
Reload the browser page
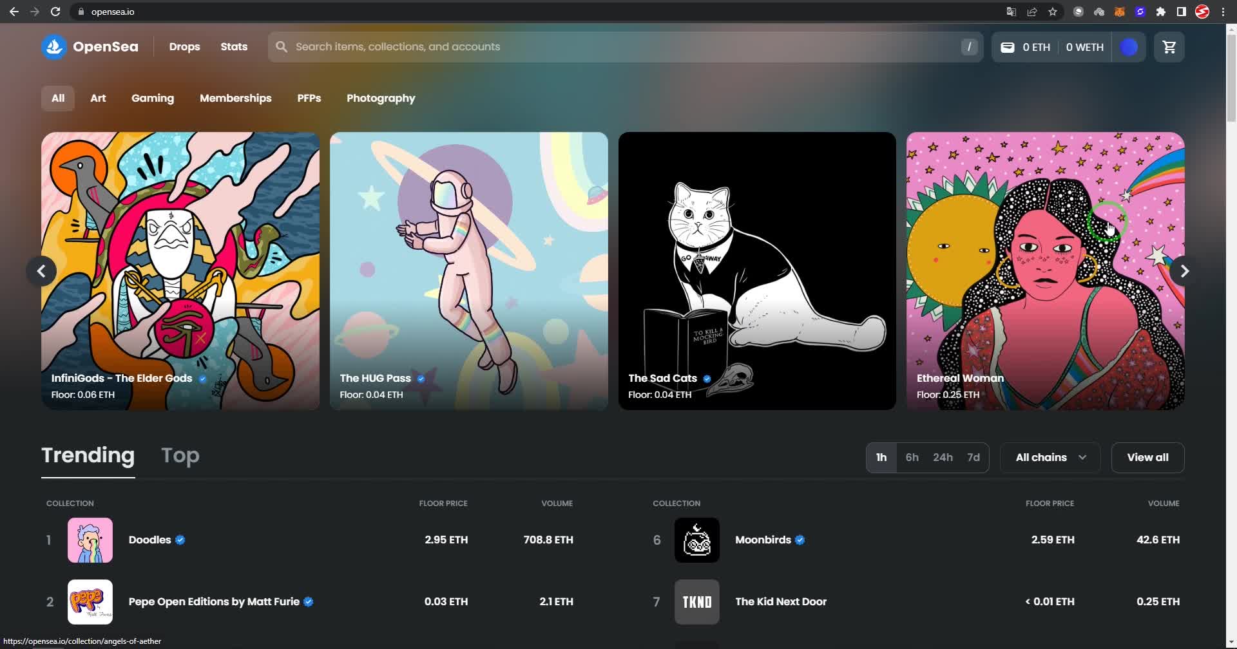pyautogui.click(x=55, y=12)
